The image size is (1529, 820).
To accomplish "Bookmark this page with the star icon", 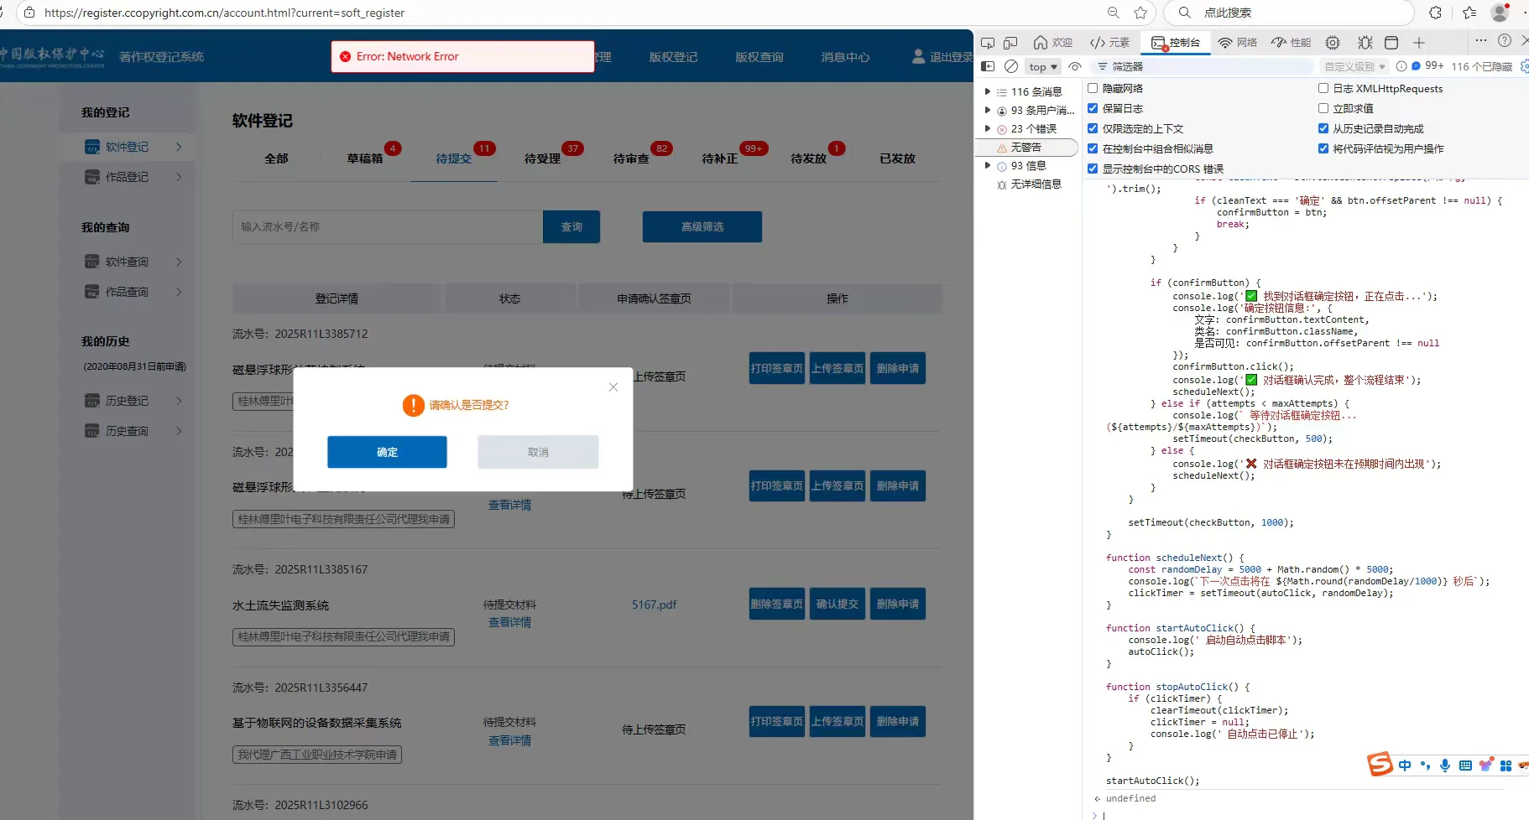I will coord(1140,13).
